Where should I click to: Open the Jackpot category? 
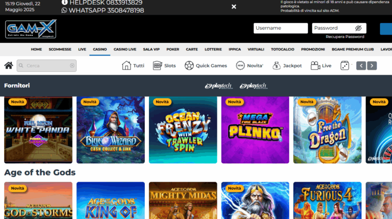[x=287, y=65]
